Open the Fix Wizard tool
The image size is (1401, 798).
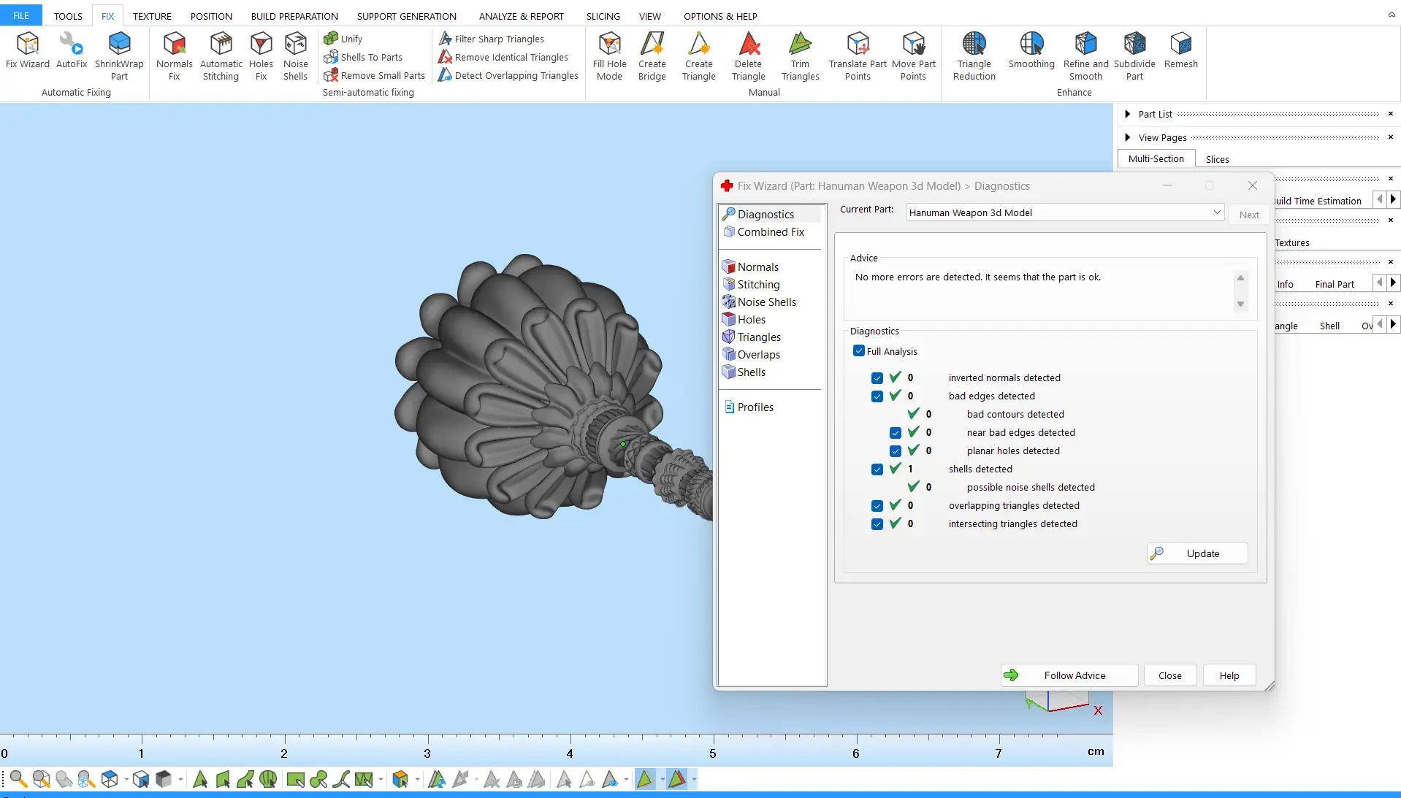tap(27, 51)
